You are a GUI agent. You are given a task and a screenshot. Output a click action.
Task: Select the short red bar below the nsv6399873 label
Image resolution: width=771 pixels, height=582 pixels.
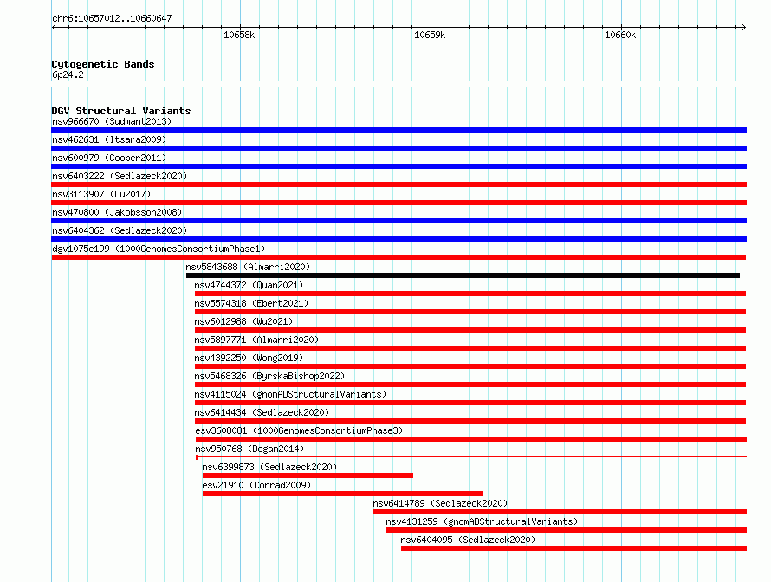(308, 475)
